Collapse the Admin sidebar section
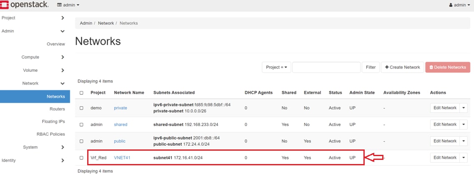 coord(33,31)
